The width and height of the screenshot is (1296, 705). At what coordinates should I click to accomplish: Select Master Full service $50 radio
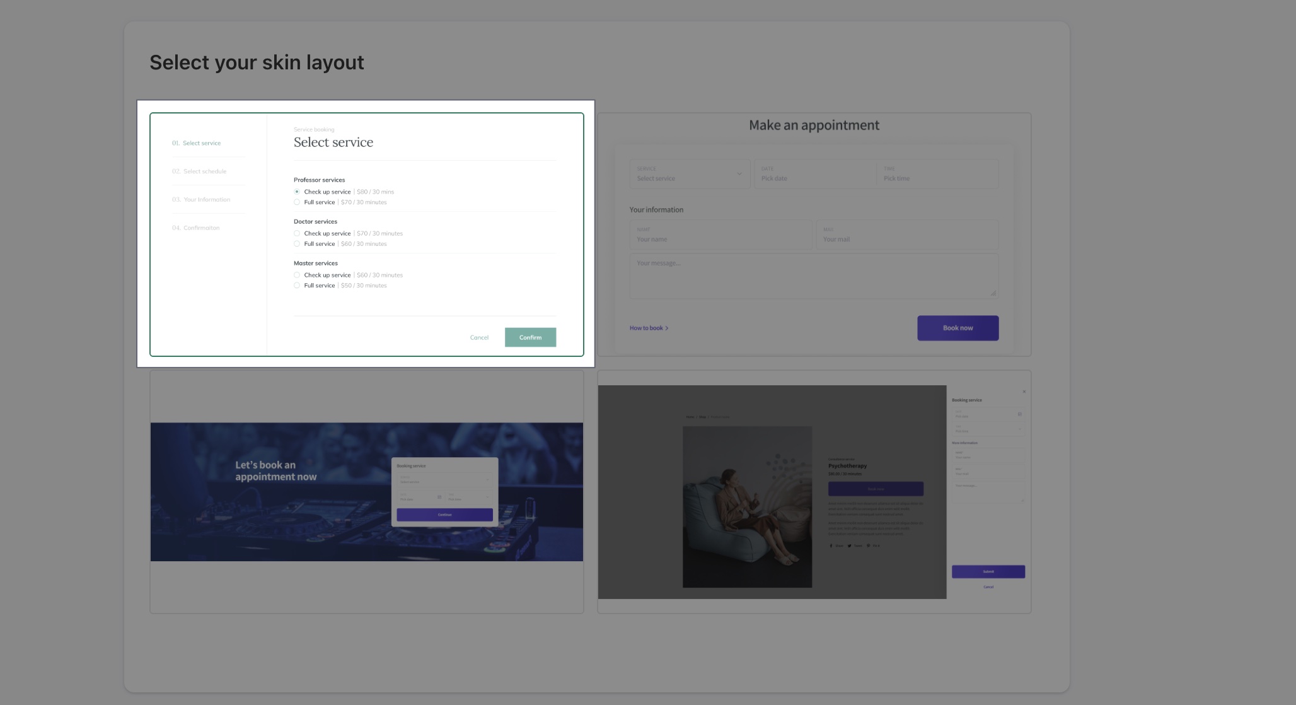[x=297, y=286]
